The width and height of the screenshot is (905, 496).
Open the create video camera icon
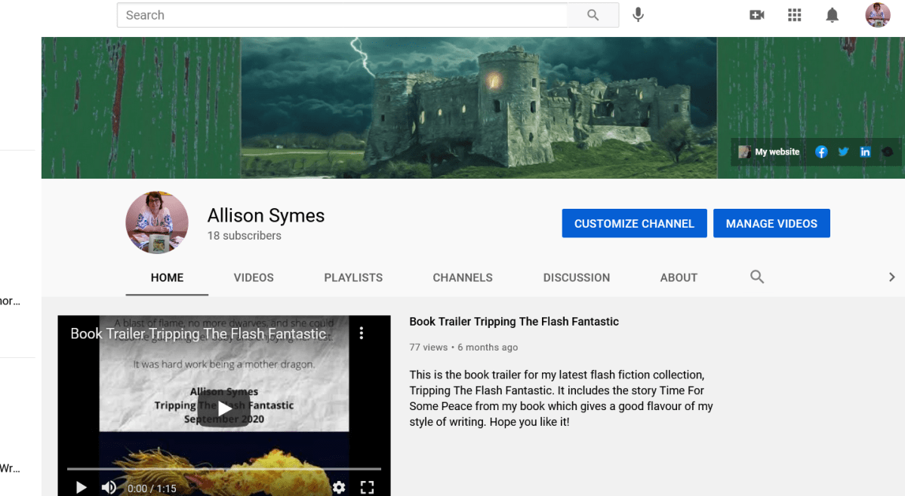coord(756,15)
